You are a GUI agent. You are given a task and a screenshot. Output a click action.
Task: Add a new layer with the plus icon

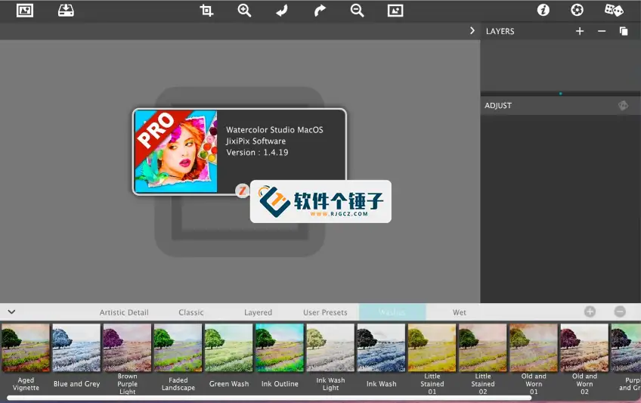coord(580,31)
